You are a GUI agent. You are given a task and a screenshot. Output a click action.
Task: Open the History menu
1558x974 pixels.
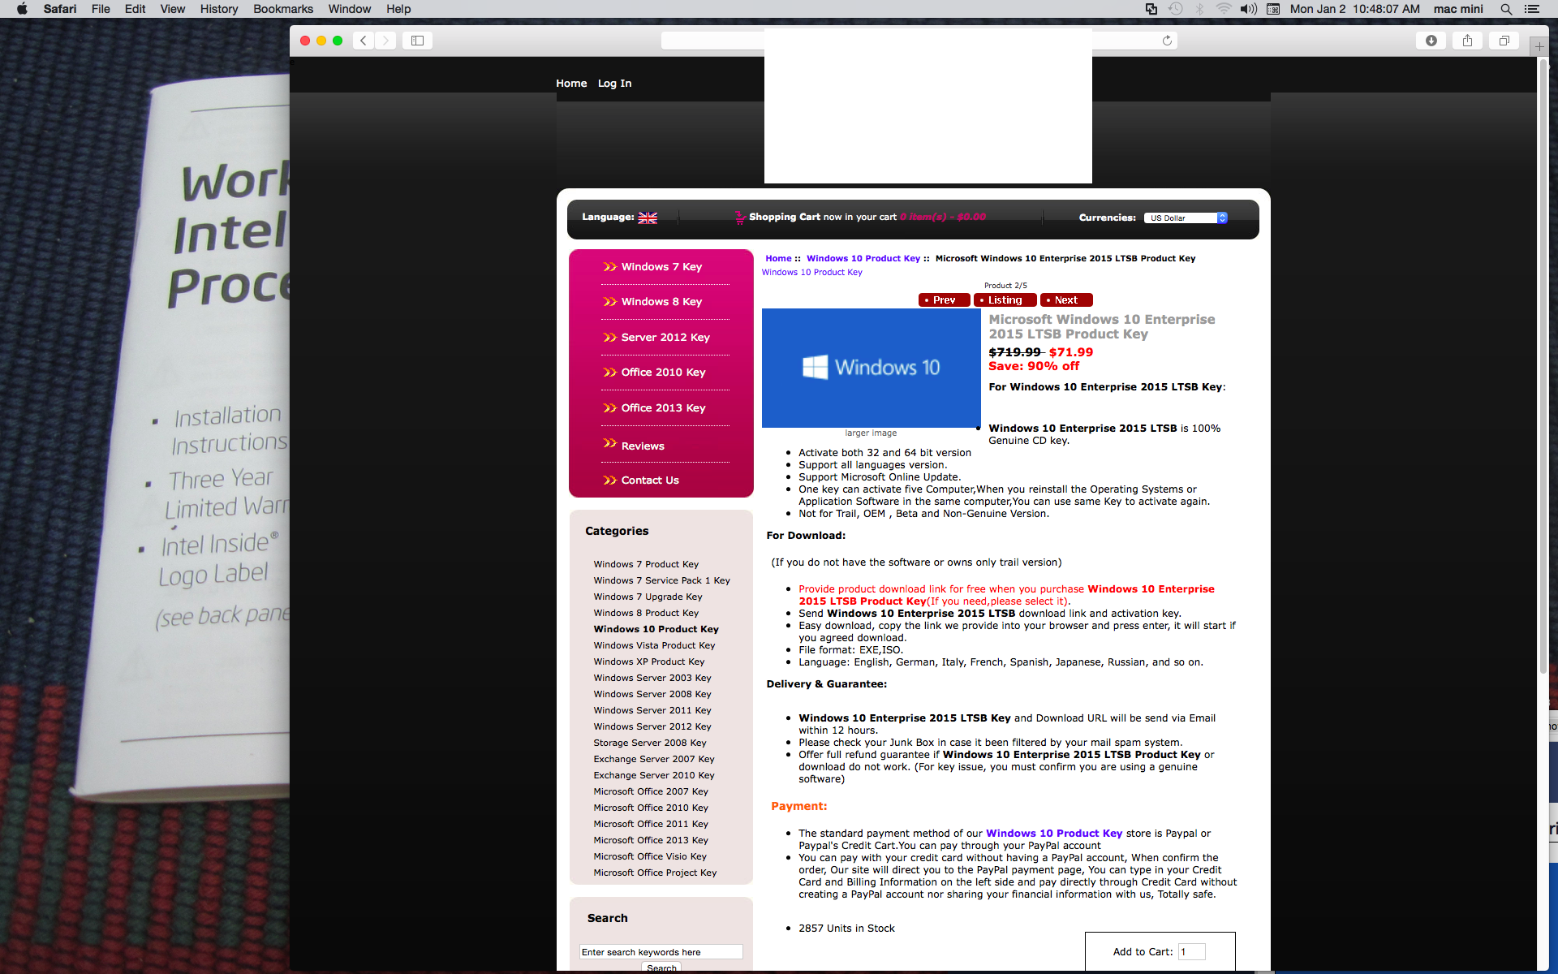click(x=219, y=9)
